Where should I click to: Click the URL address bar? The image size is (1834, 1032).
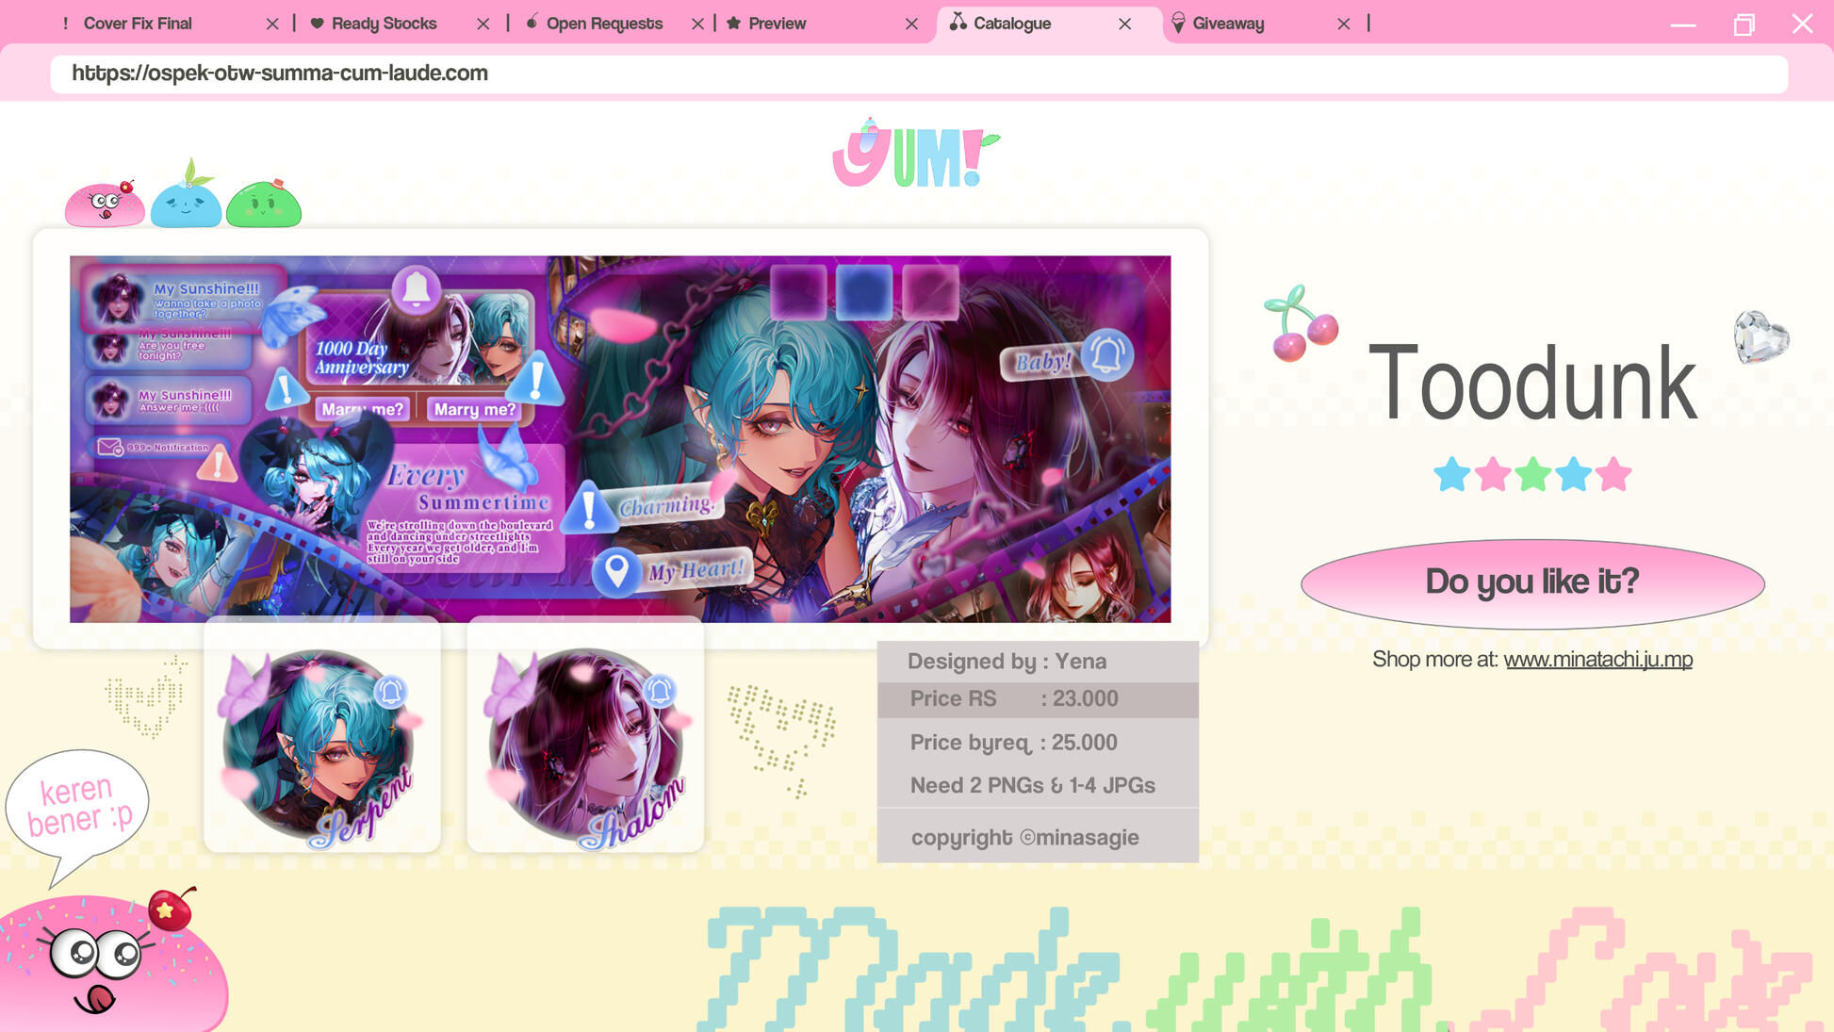tap(918, 74)
